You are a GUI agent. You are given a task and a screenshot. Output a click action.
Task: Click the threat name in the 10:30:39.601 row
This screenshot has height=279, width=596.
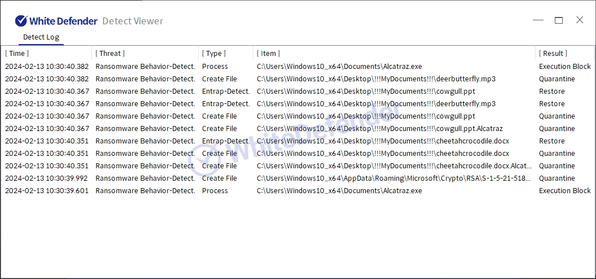point(145,191)
